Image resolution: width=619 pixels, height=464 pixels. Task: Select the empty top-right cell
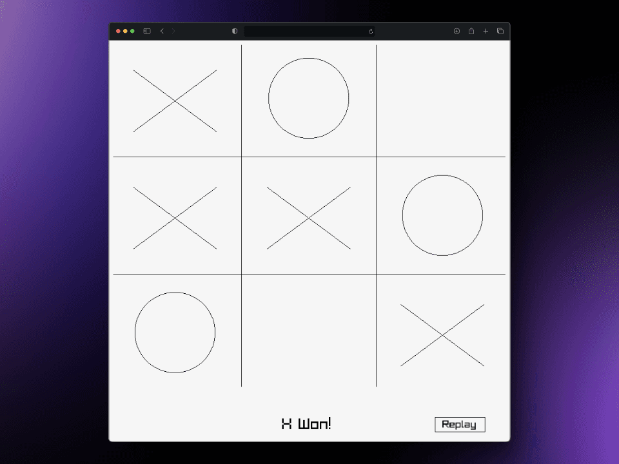click(442, 98)
